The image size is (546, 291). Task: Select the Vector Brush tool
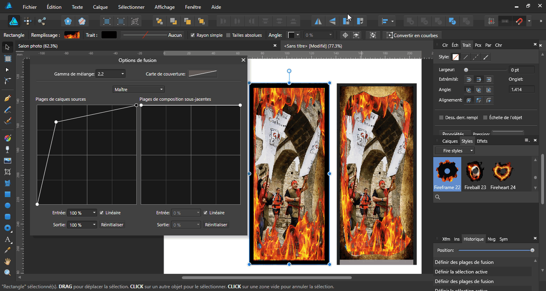coord(7,121)
